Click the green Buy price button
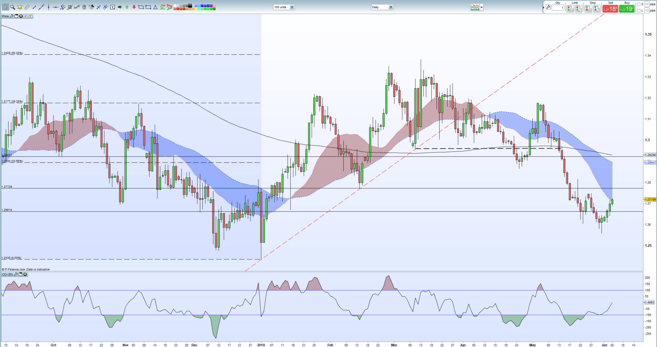The height and width of the screenshot is (347, 657). pyautogui.click(x=627, y=9)
